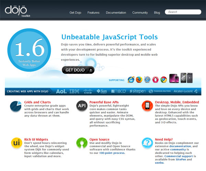
Task: Click the Dojo toolkit logo
Action: click(x=18, y=11)
